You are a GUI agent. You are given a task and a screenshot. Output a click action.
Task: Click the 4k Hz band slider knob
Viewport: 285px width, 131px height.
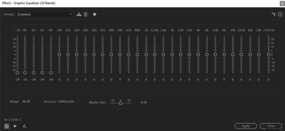coord(198,54)
